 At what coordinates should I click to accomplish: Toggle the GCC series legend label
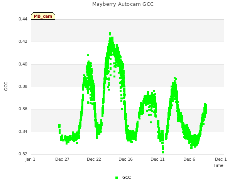[x=127, y=177]
